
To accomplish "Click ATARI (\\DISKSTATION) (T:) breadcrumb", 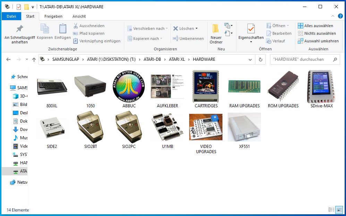I will 111,59.
